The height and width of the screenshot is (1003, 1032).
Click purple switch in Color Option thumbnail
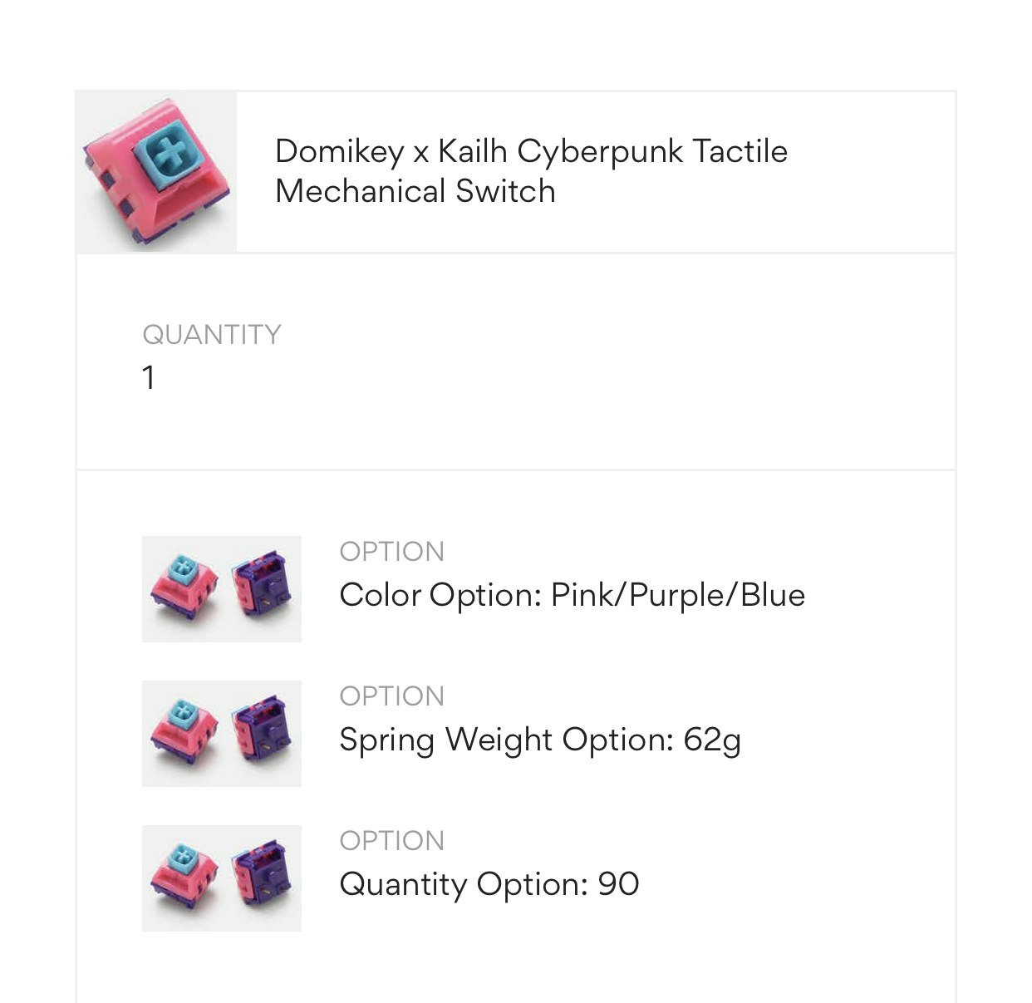pyautogui.click(x=263, y=586)
